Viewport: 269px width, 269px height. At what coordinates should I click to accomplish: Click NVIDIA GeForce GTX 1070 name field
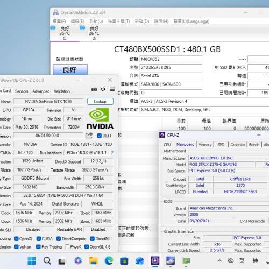48,102
